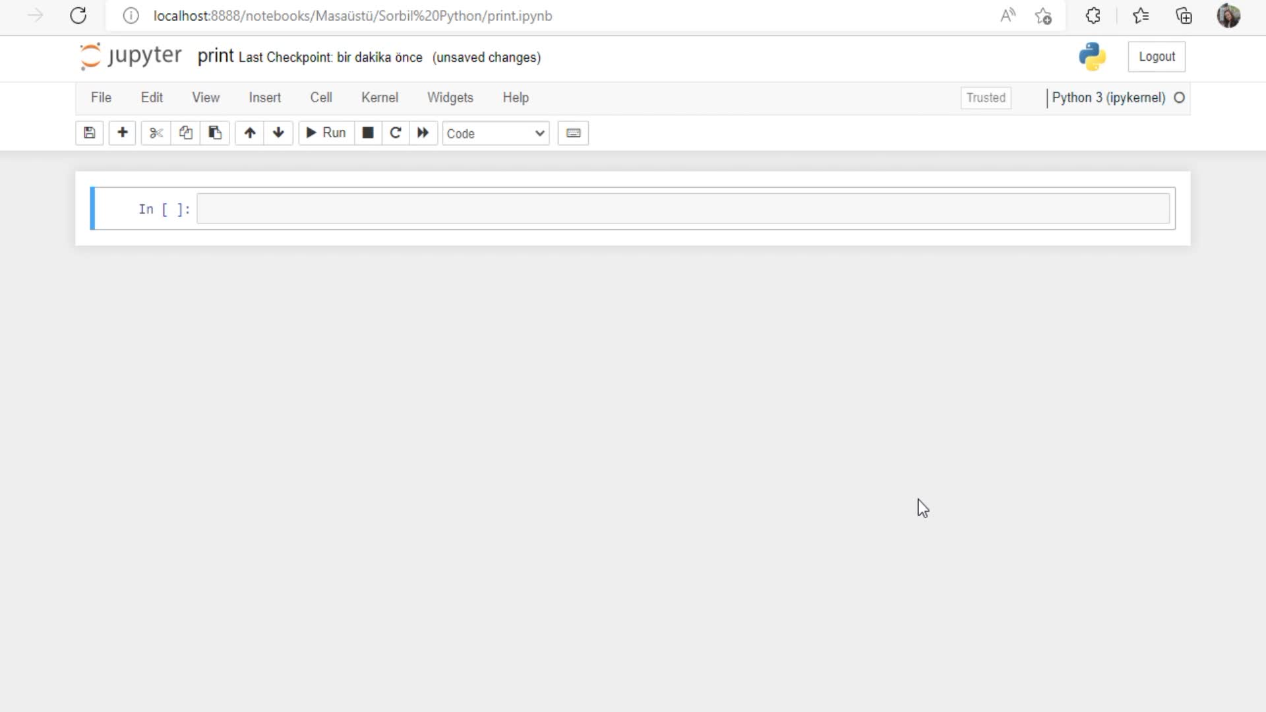Click the interrupt kernel icon
Viewport: 1266px width, 712px height.
tap(367, 133)
